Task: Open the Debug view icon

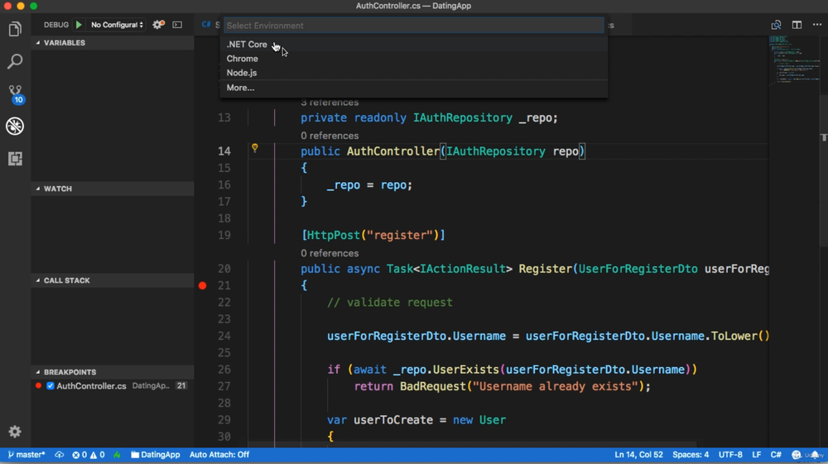Action: pyautogui.click(x=15, y=126)
